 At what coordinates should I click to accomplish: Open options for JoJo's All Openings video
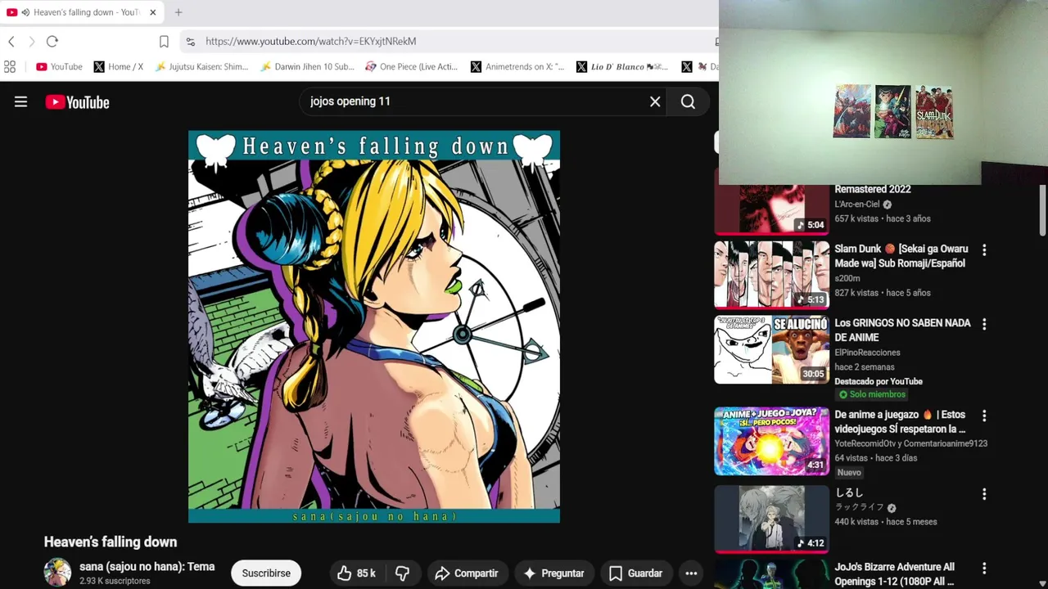[x=984, y=569]
